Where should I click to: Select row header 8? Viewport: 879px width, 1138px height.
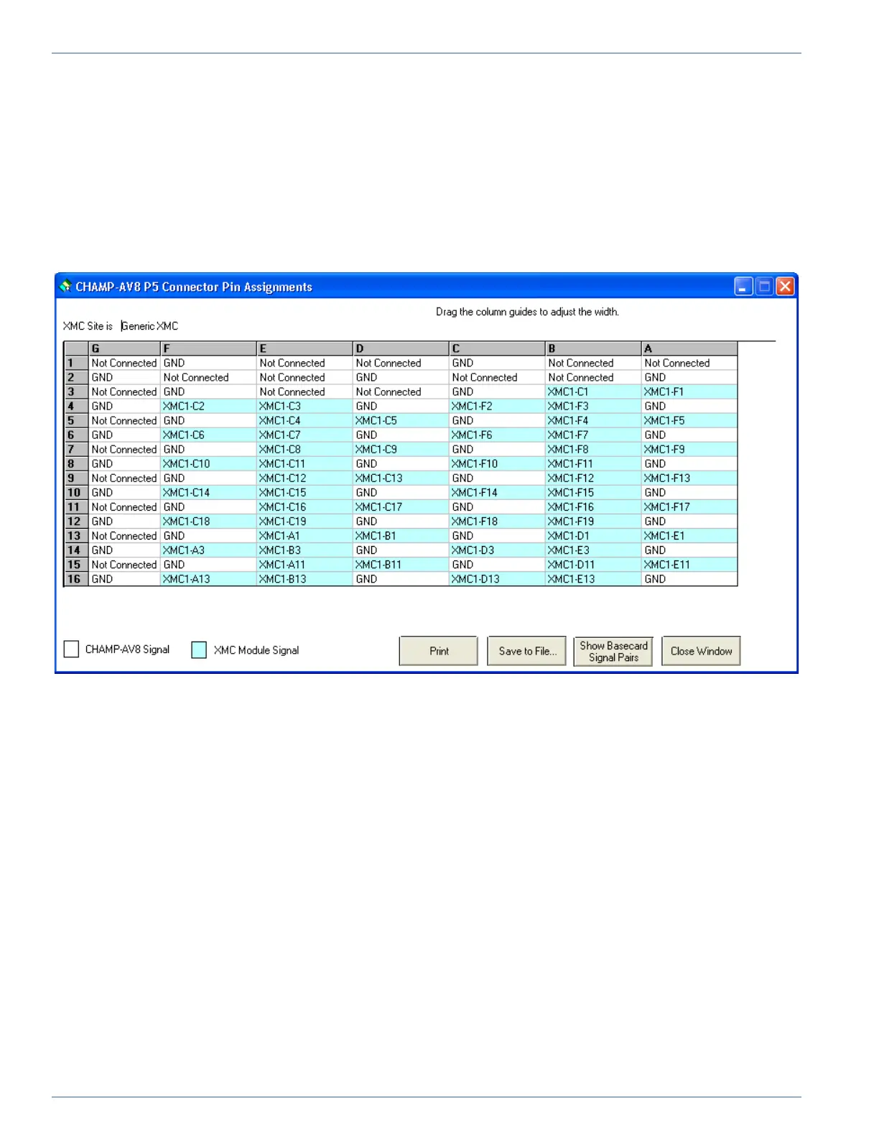pyautogui.click(x=76, y=463)
